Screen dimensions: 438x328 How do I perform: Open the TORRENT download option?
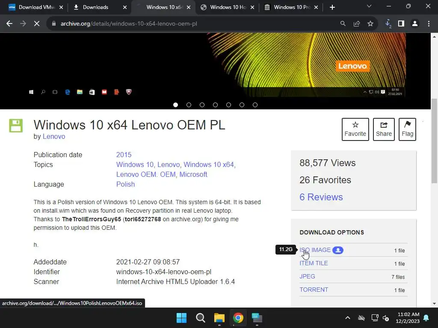314,290
